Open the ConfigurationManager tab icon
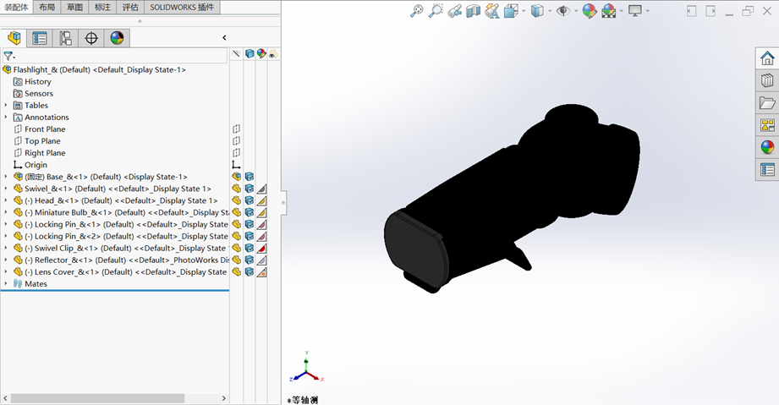 (x=65, y=38)
